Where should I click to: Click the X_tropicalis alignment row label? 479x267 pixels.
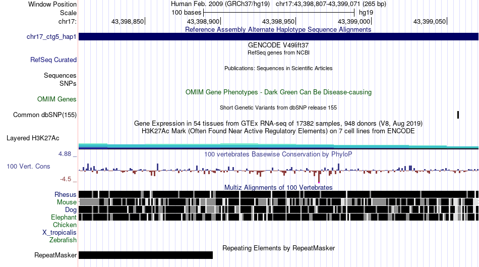click(59, 233)
